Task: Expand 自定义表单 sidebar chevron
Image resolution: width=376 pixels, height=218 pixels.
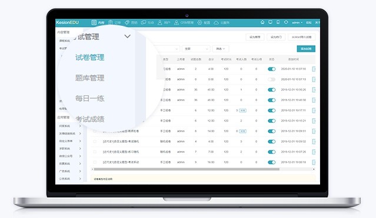Action: tap(80, 141)
